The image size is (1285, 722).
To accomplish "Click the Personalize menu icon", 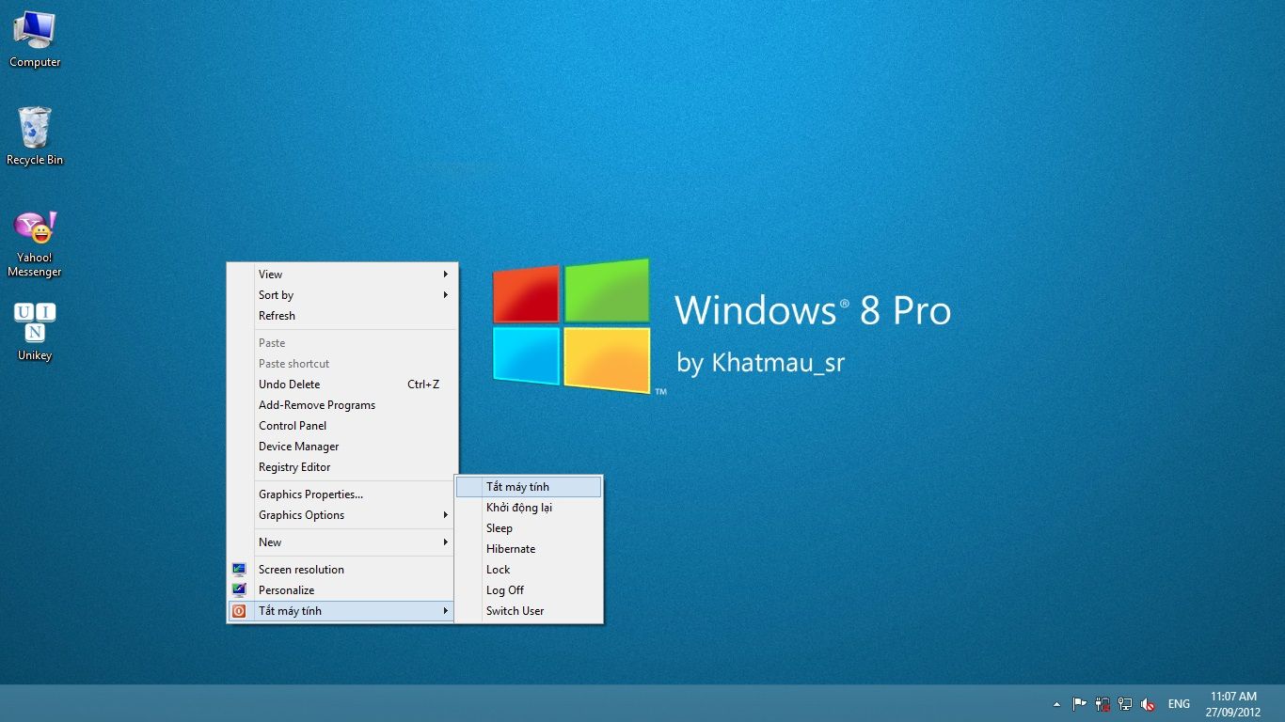I will click(x=239, y=590).
